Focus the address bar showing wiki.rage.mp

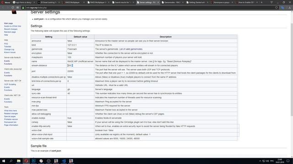coord(147,8)
